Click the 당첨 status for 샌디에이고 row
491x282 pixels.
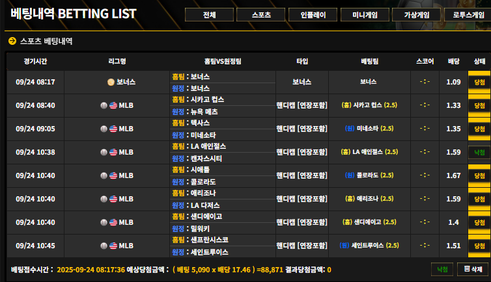tap(479, 222)
